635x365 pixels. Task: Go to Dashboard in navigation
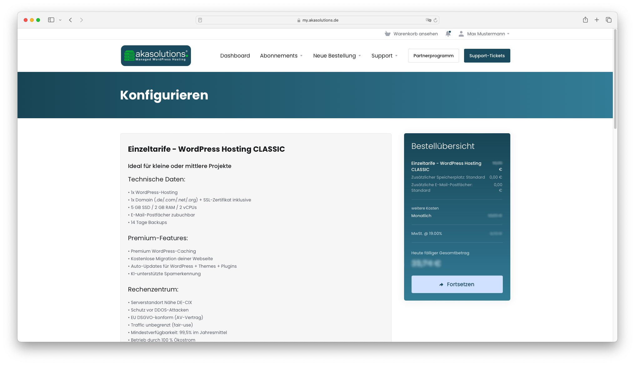coord(235,56)
